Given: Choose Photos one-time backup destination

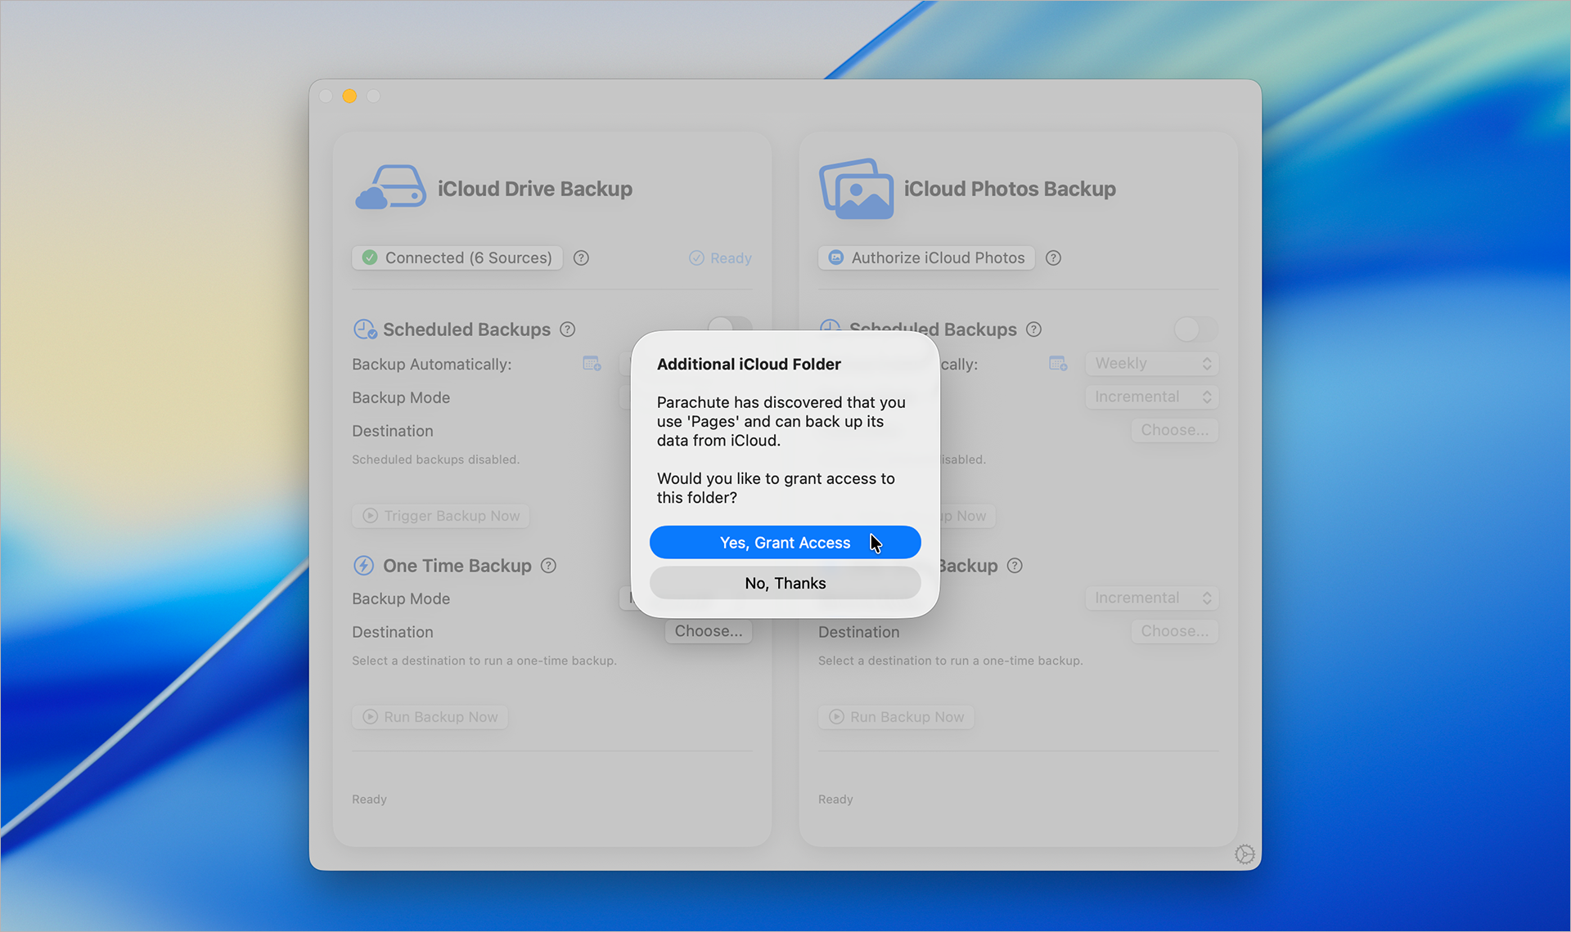Looking at the screenshot, I should pyautogui.click(x=1174, y=631).
